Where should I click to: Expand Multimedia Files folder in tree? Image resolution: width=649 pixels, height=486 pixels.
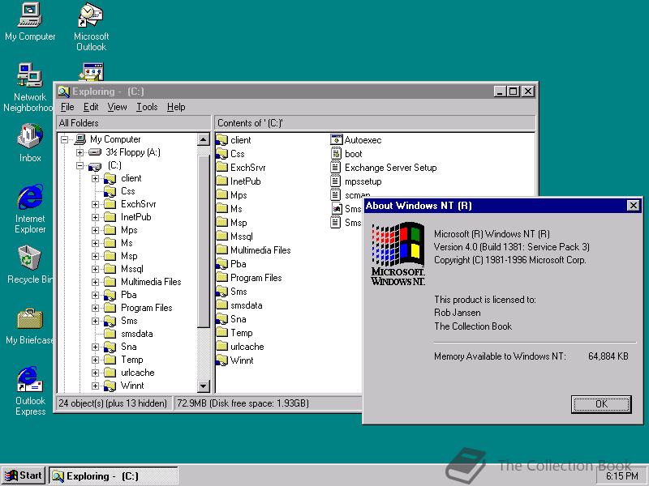pos(95,282)
